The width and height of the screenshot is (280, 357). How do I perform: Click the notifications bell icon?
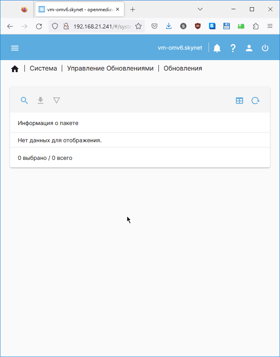click(x=217, y=48)
